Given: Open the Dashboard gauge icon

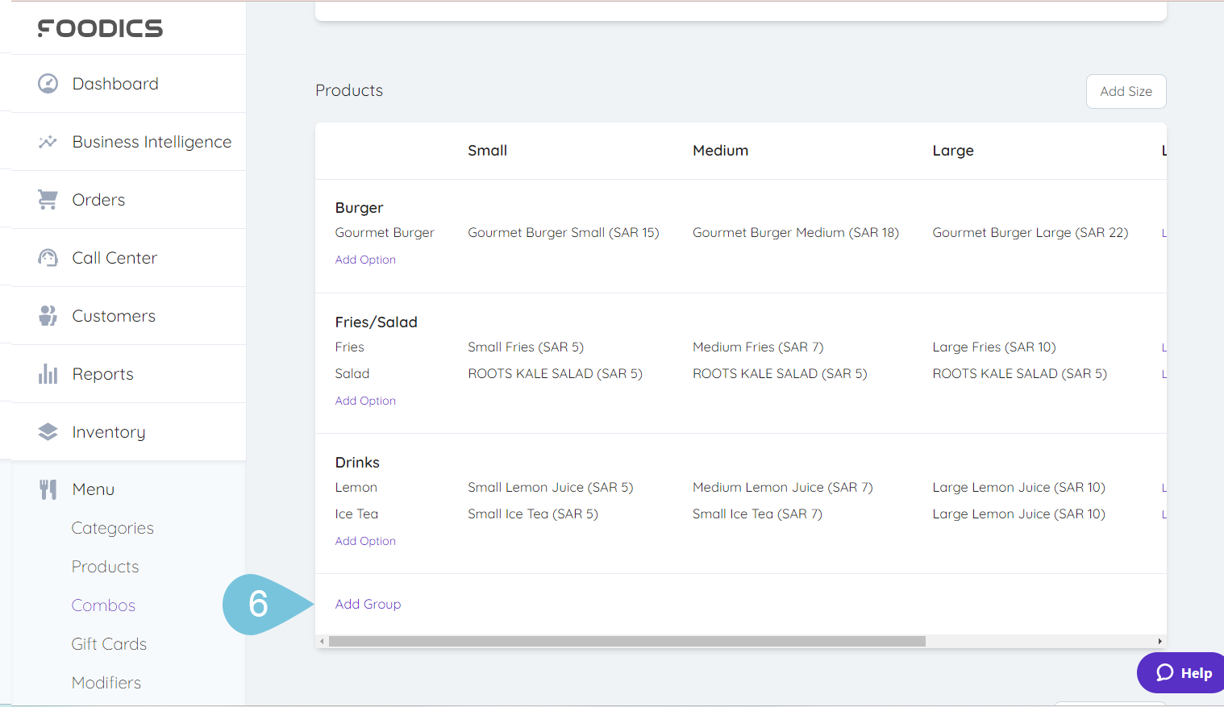Looking at the screenshot, I should (x=48, y=83).
